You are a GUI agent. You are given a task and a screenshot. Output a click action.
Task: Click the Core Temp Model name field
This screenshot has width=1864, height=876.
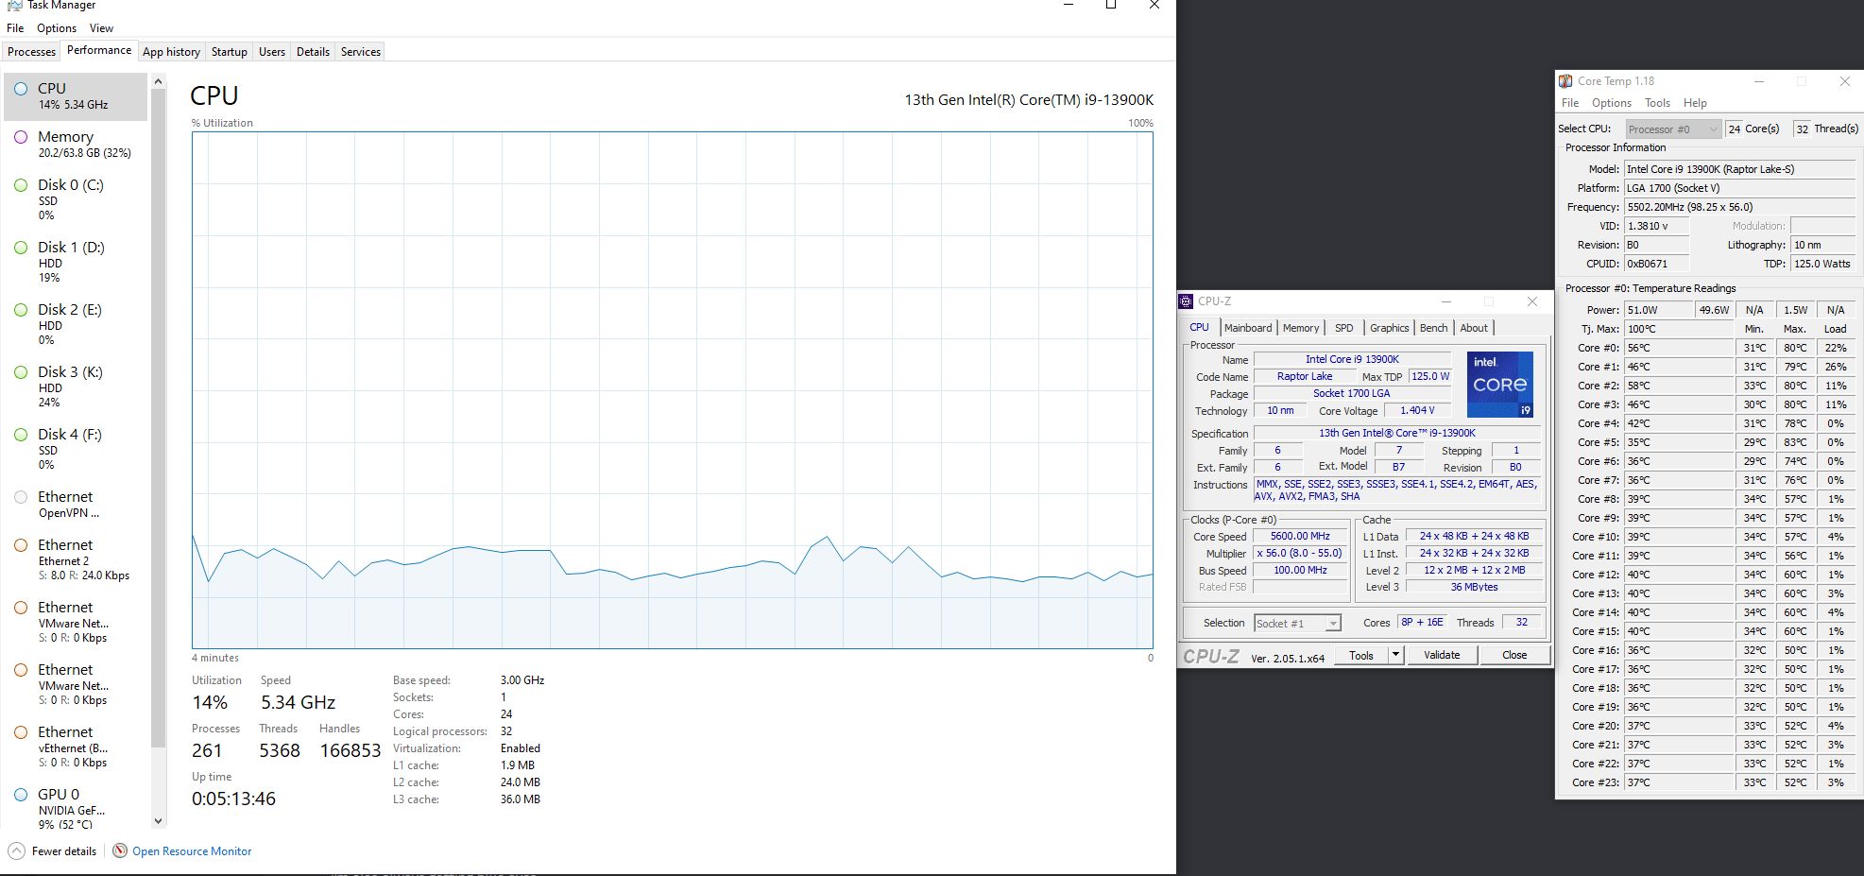[1739, 169]
